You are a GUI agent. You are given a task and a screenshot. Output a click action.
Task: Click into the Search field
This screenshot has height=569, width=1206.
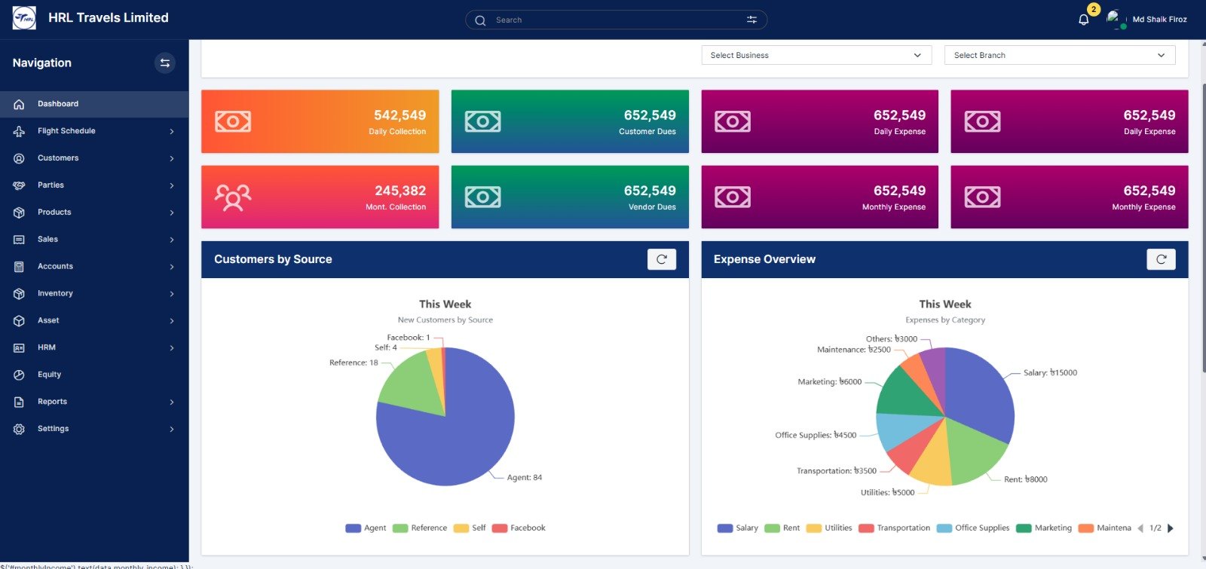[617, 20]
